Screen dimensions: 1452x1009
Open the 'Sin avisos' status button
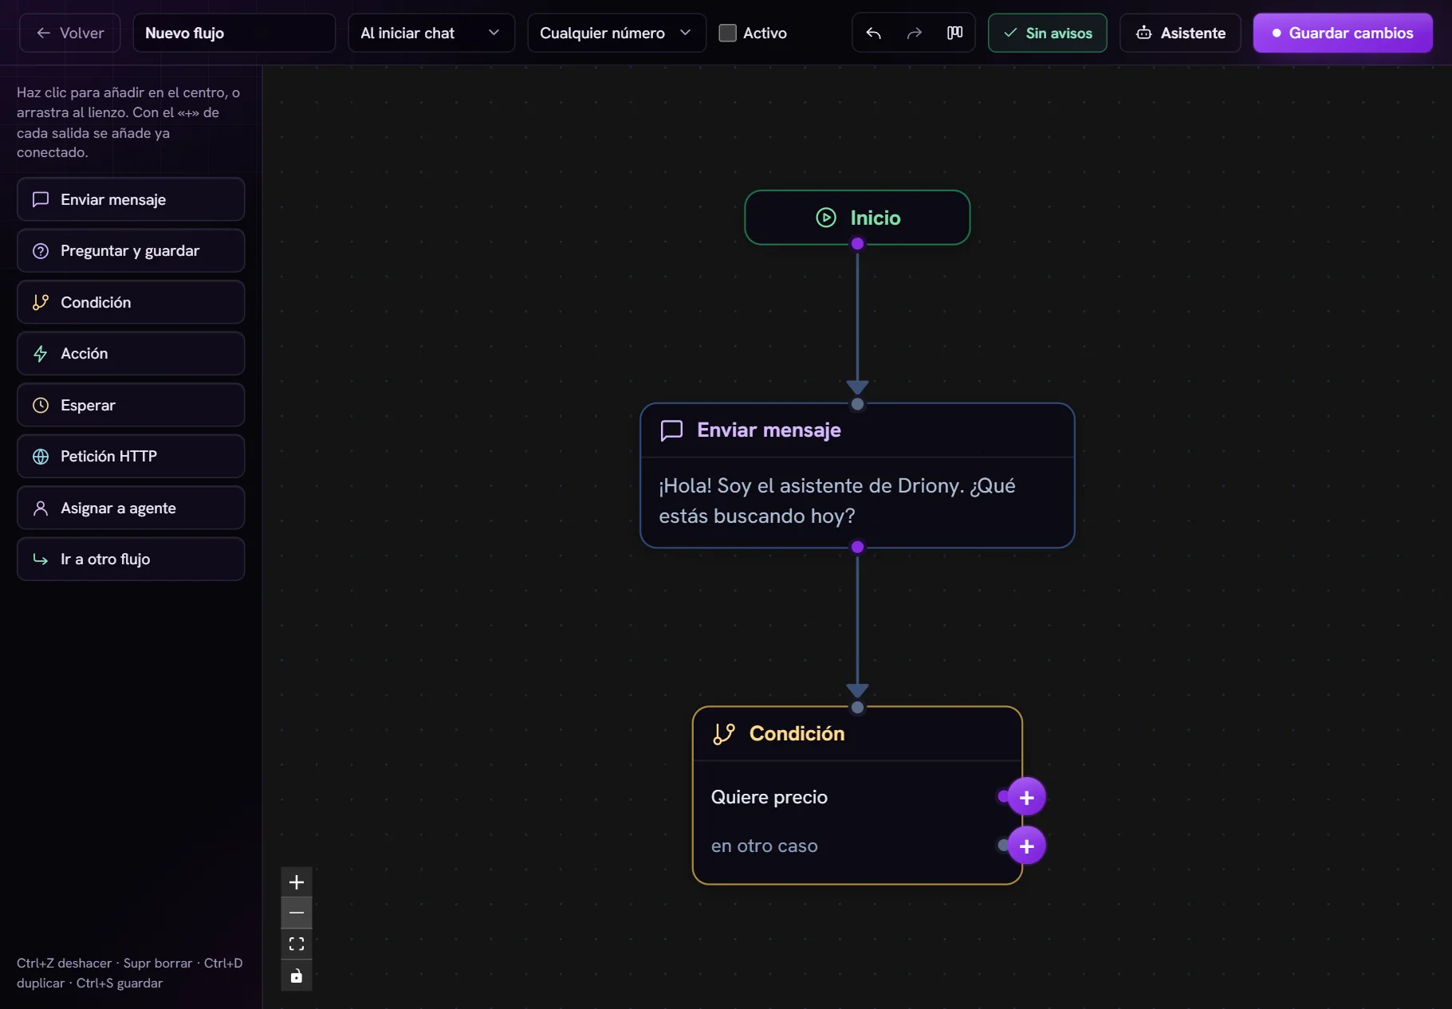[1047, 33]
